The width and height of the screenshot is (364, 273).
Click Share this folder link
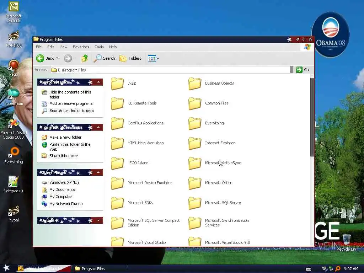click(x=64, y=156)
